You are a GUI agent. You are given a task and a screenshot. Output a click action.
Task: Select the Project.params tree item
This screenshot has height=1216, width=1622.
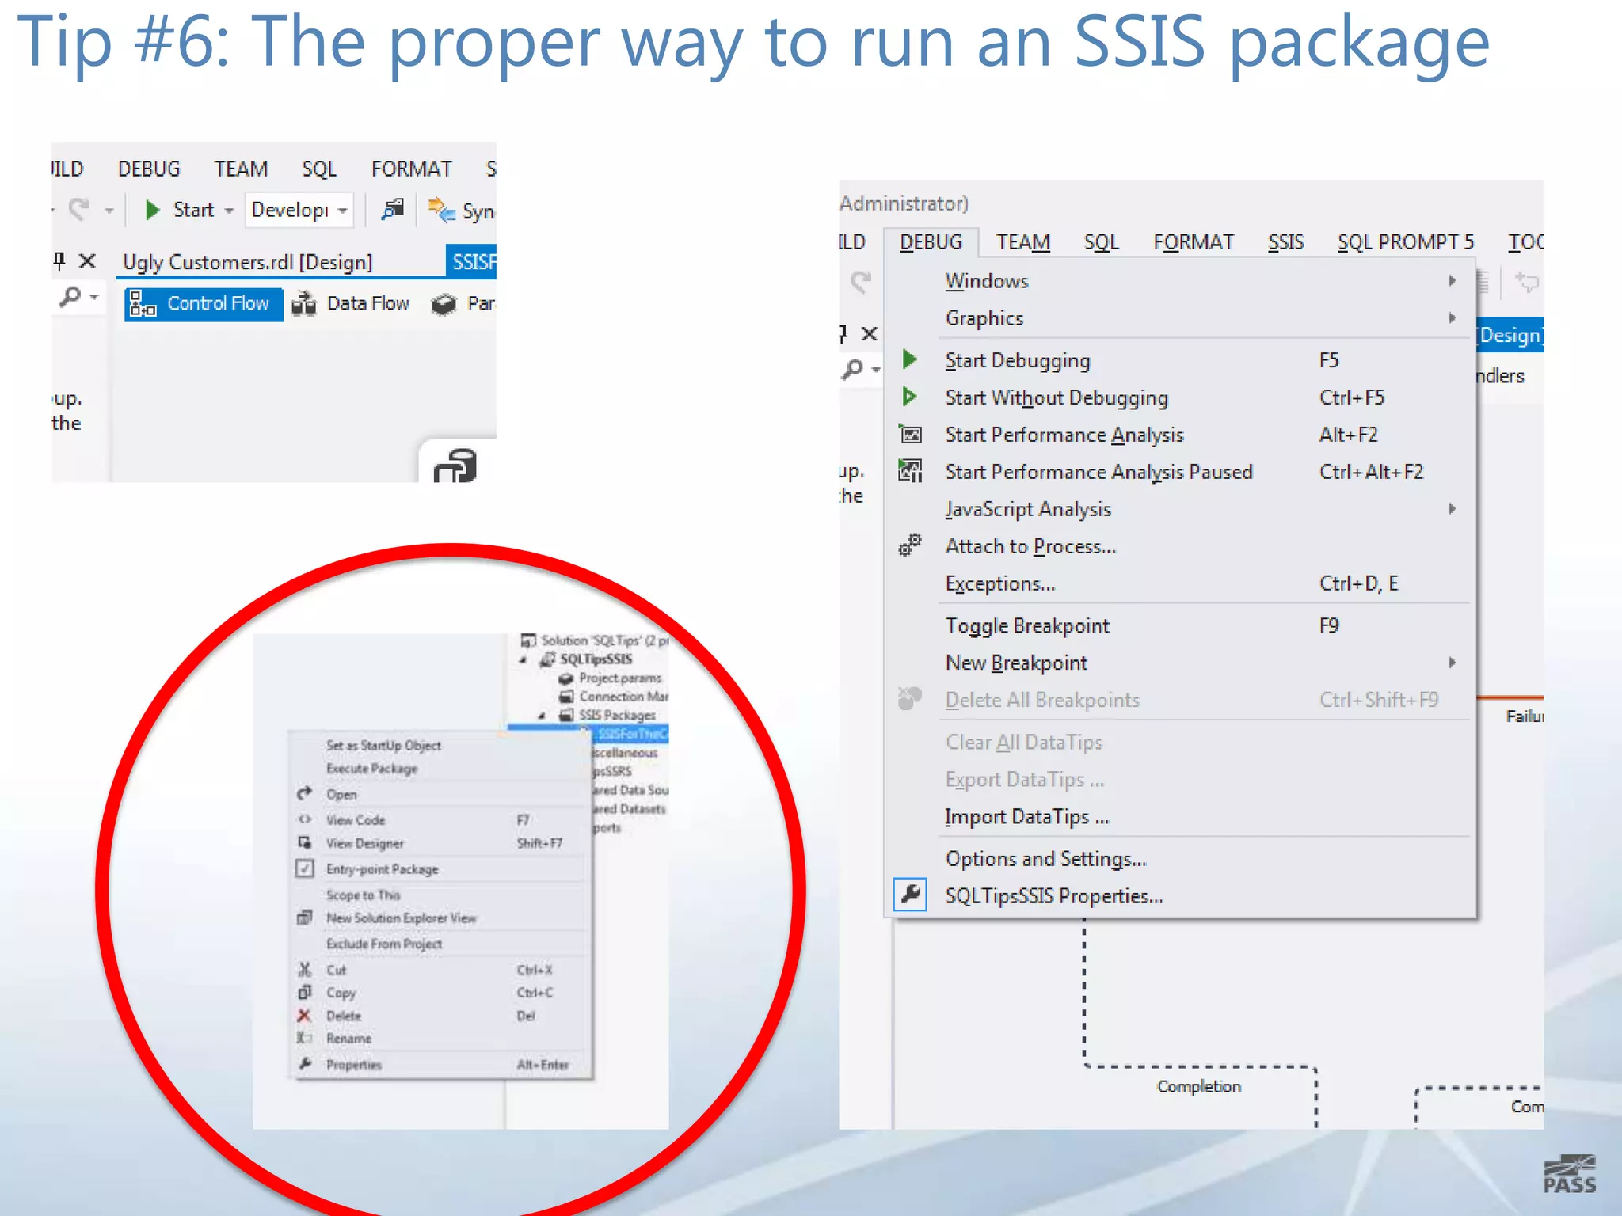(x=610, y=678)
